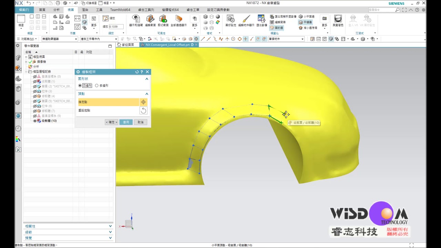
Task: Toggle visibility of 收斂體 (10)
Action: (35, 121)
